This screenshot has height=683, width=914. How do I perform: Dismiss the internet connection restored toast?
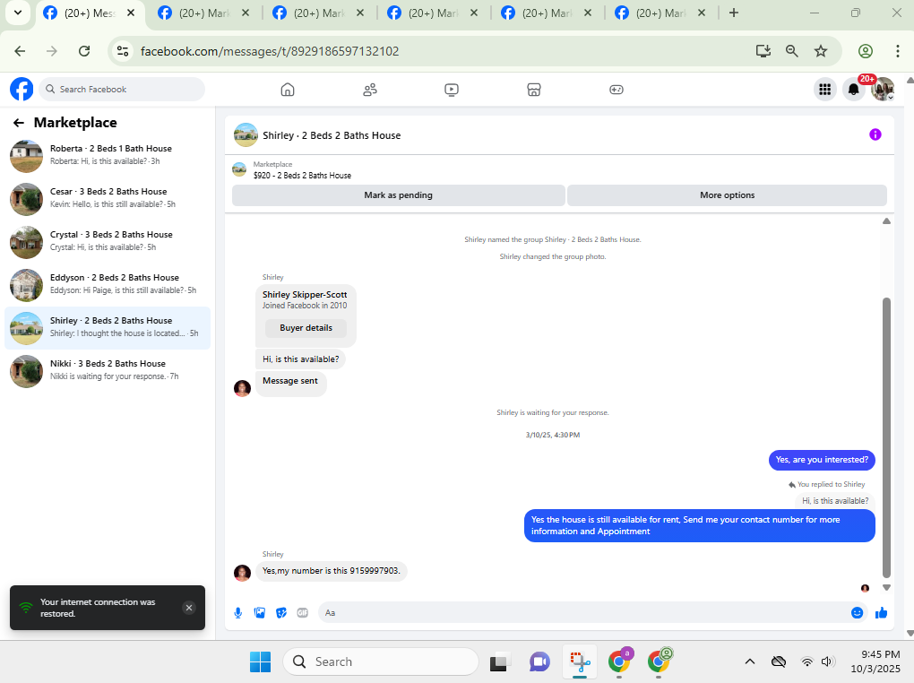tap(189, 608)
